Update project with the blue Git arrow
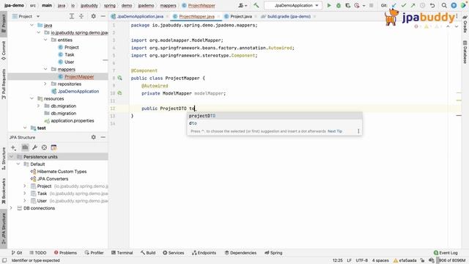The width and height of the screenshot is (469, 264). 394,5
